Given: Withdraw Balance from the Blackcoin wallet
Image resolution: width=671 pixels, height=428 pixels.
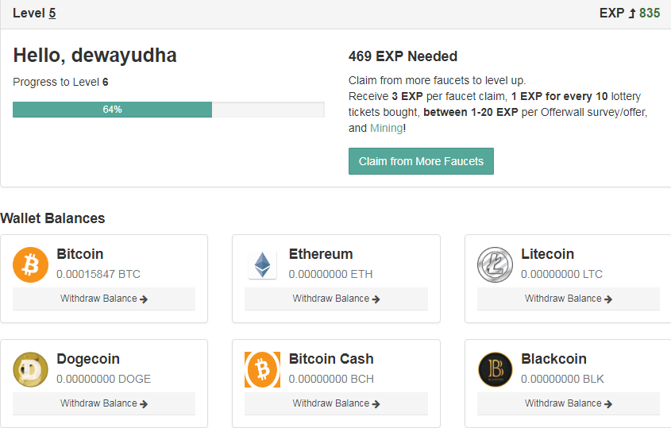Looking at the screenshot, I should [x=569, y=403].
